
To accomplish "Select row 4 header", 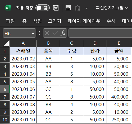I will [x=5, y=74].
